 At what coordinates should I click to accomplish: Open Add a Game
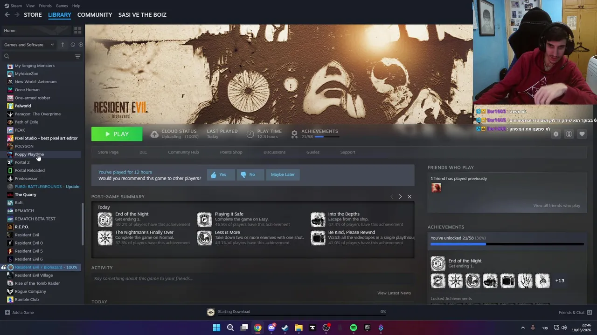[x=19, y=312]
